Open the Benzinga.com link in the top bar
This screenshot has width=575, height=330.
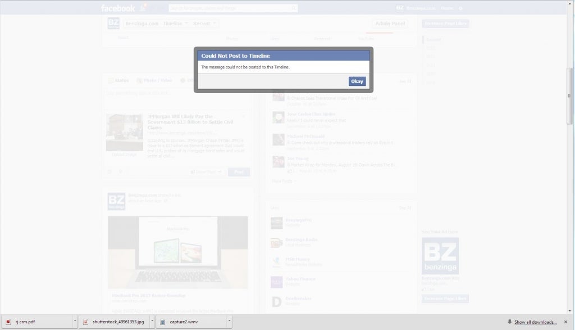pyautogui.click(x=421, y=8)
